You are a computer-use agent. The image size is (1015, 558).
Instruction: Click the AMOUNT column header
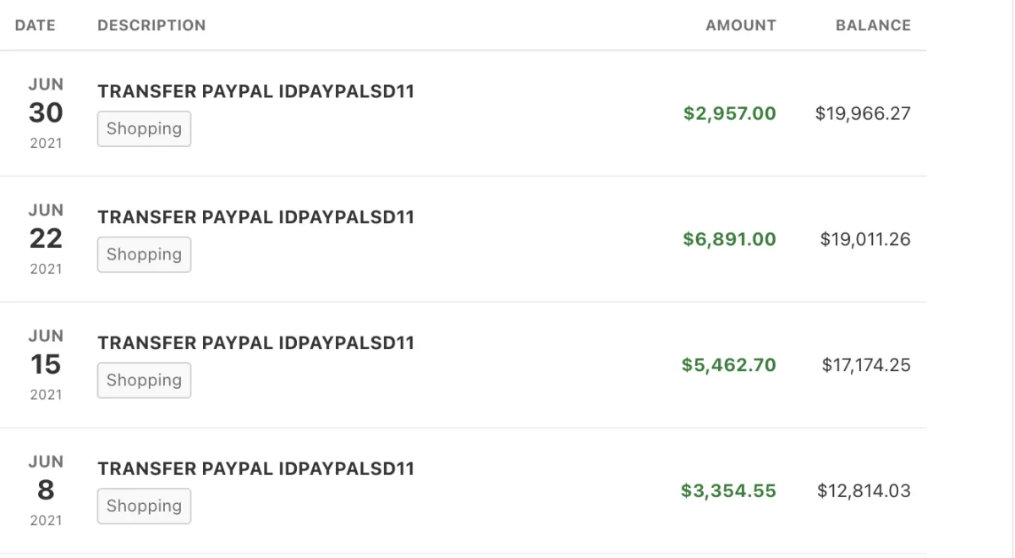pos(740,25)
